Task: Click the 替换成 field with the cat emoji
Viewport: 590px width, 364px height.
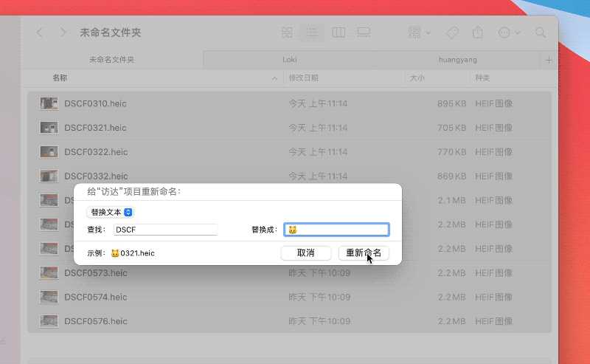Action: tap(336, 230)
